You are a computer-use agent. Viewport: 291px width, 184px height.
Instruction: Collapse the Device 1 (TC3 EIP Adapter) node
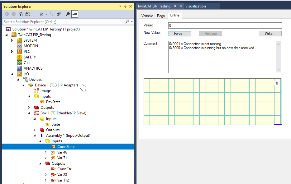(23, 85)
